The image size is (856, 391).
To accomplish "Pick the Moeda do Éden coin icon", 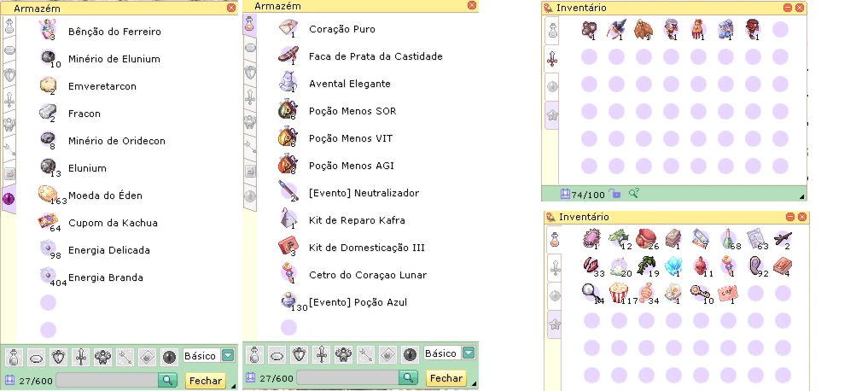I will pyautogui.click(x=48, y=194).
